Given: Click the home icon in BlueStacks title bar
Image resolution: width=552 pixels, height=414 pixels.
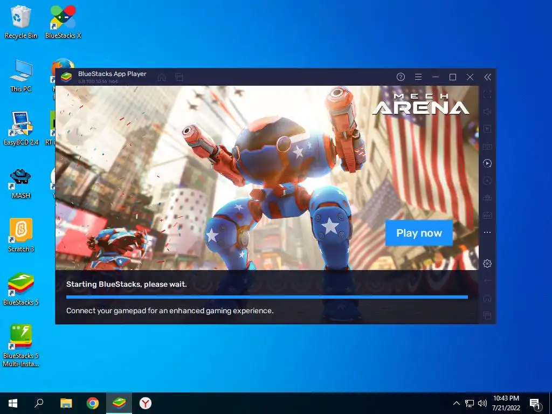Looking at the screenshot, I should coord(162,77).
